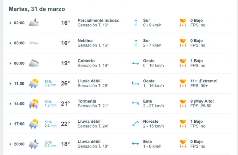Viewport: 238px width, 155px height.
Task: Expand the 02:00 forecast row
Action: coord(11,23)
